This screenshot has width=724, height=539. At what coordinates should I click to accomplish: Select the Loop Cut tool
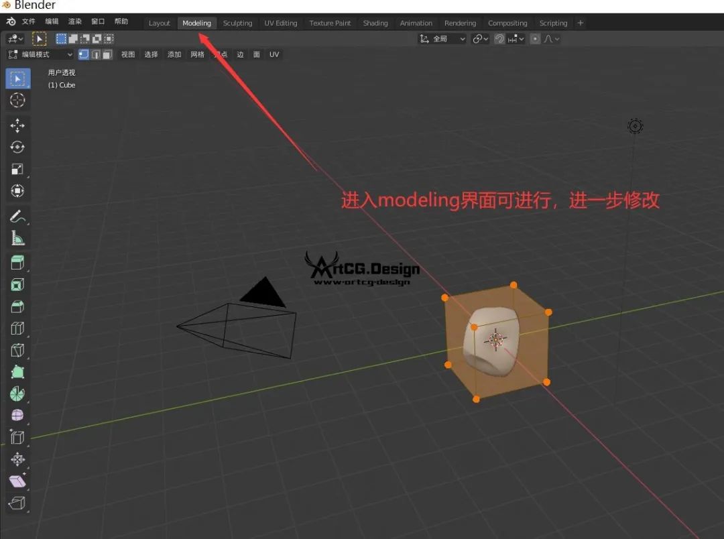click(x=17, y=328)
